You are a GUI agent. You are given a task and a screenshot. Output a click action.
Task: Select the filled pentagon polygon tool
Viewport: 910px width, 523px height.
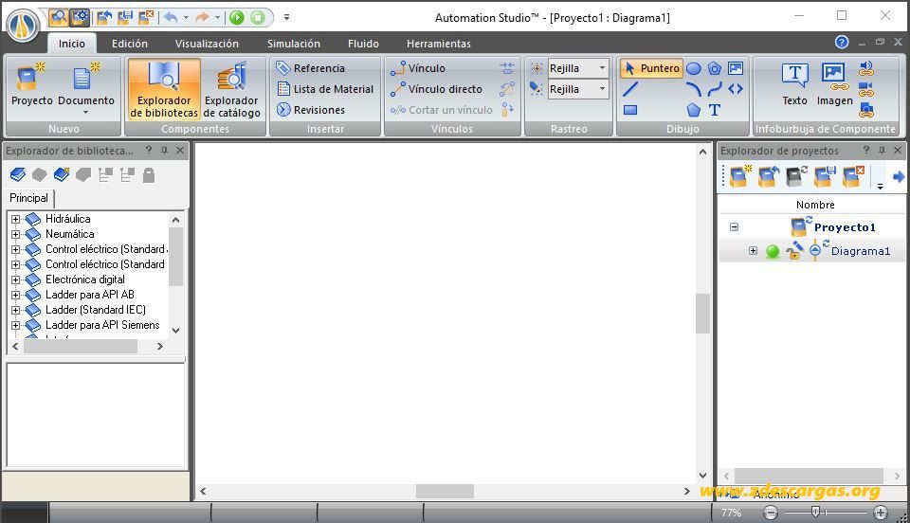click(x=694, y=110)
